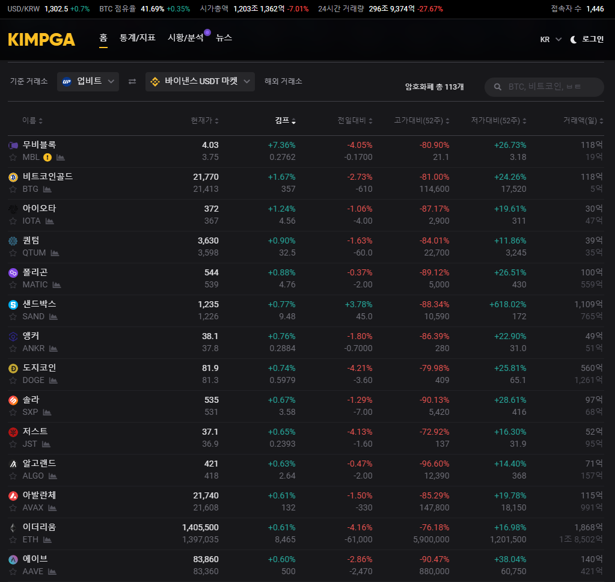Screen dimensions: 615x582
Task: Open the KR language dropdown
Action: click(x=551, y=40)
